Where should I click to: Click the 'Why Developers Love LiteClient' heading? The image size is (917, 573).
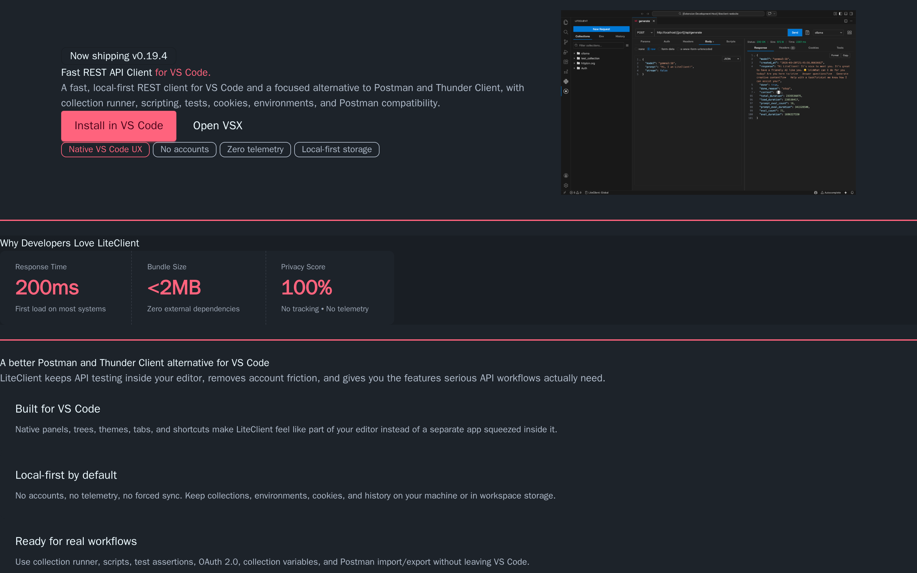click(x=70, y=243)
